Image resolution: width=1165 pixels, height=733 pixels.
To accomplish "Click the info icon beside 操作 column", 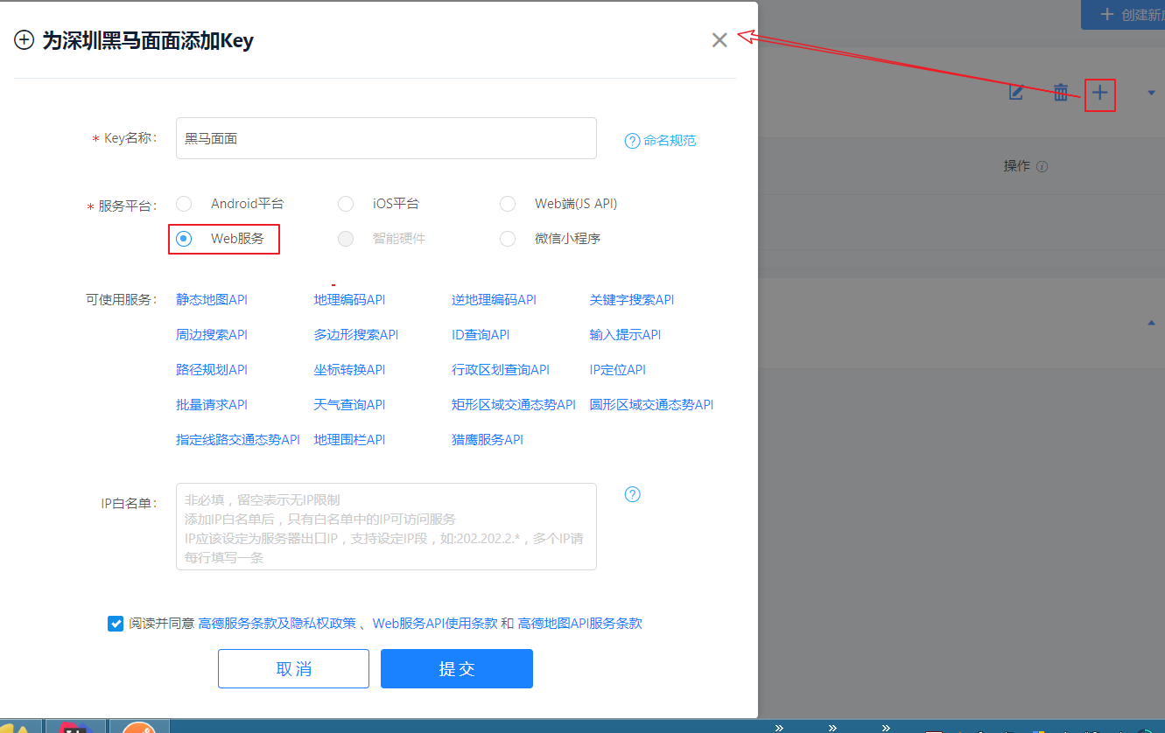I will (x=1042, y=166).
